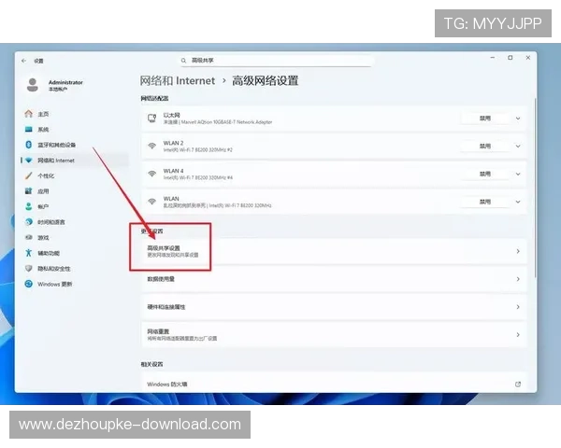Click the 主页 home icon in sidebar
Viewport: 561px width, 448px height.
29,113
